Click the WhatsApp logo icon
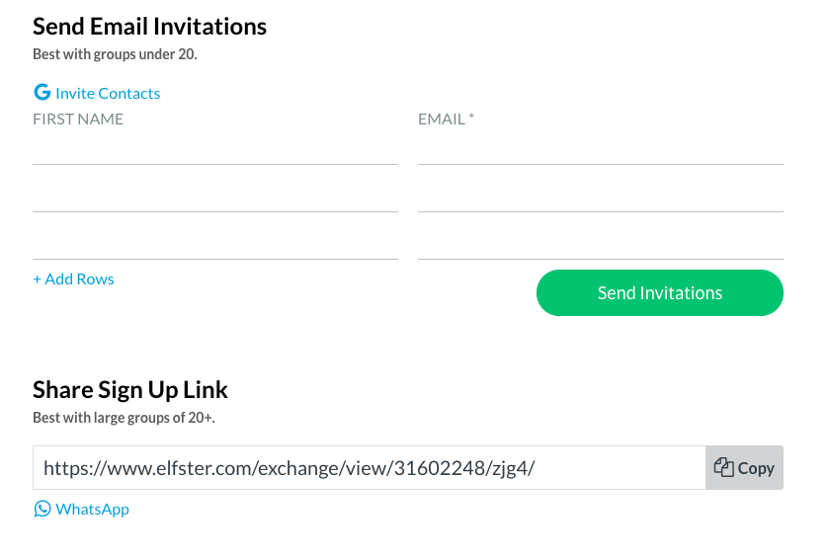 click(42, 509)
